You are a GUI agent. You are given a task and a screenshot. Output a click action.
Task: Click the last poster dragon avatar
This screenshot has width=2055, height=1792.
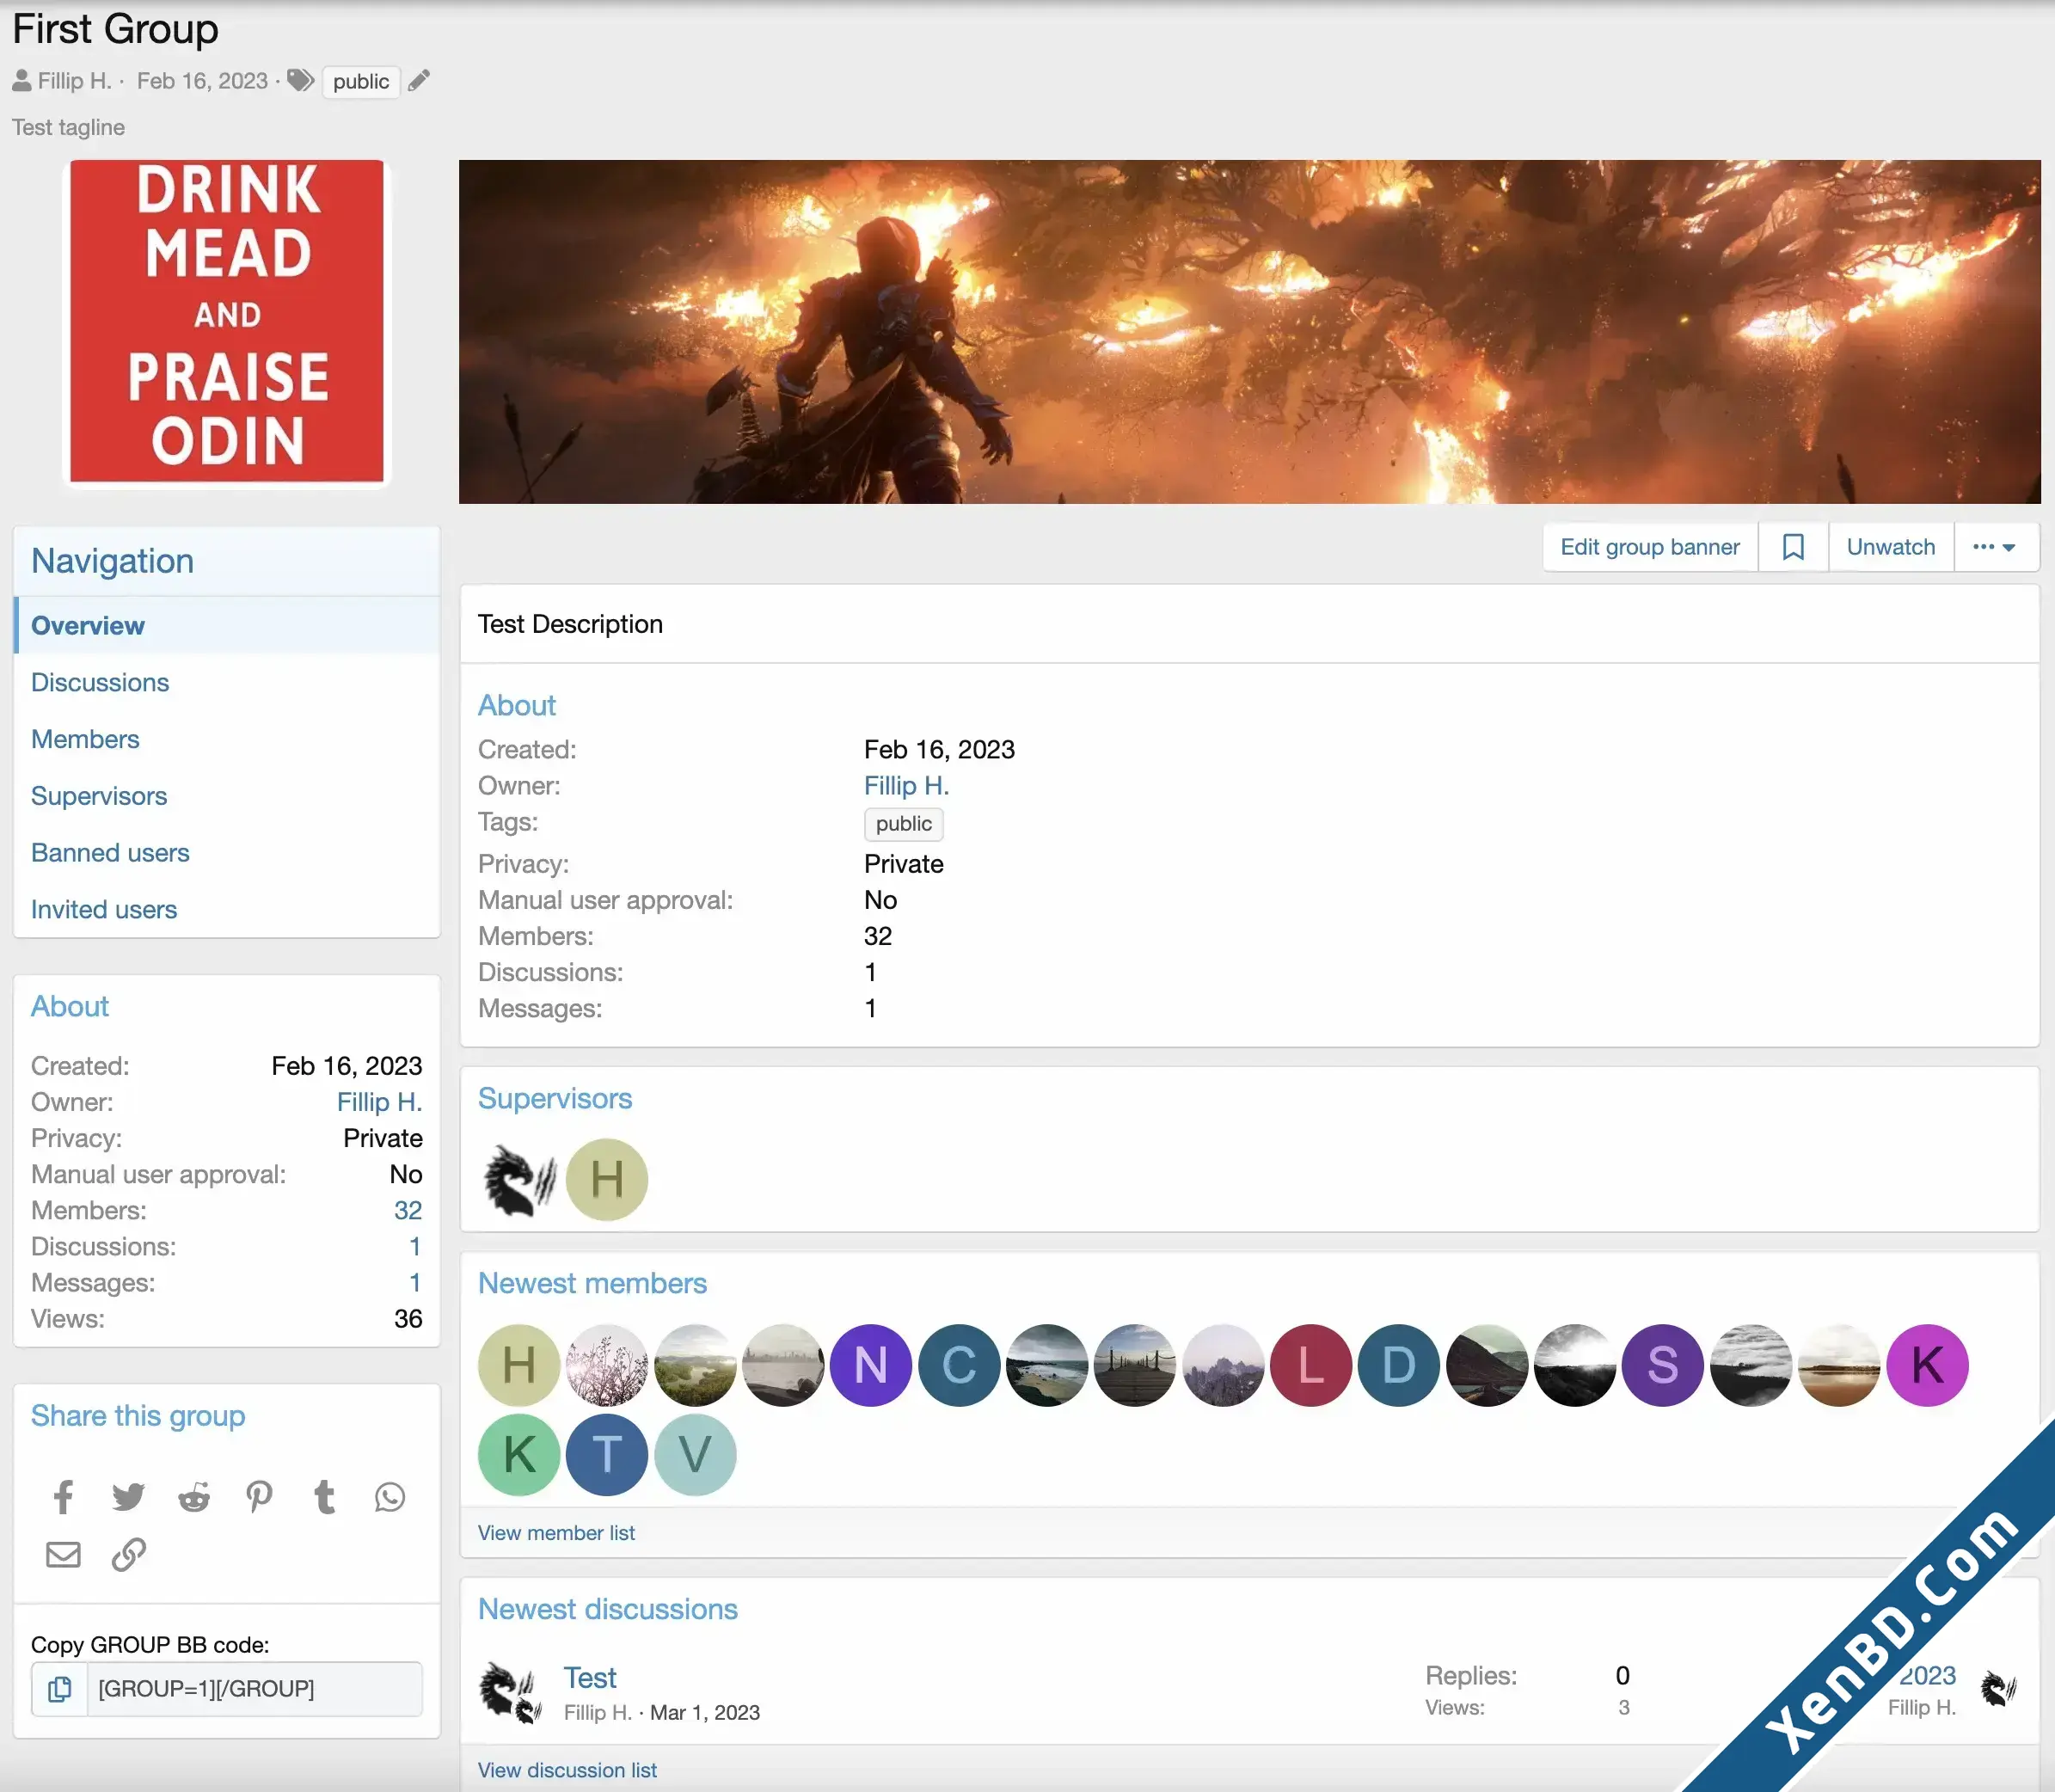click(1999, 1690)
